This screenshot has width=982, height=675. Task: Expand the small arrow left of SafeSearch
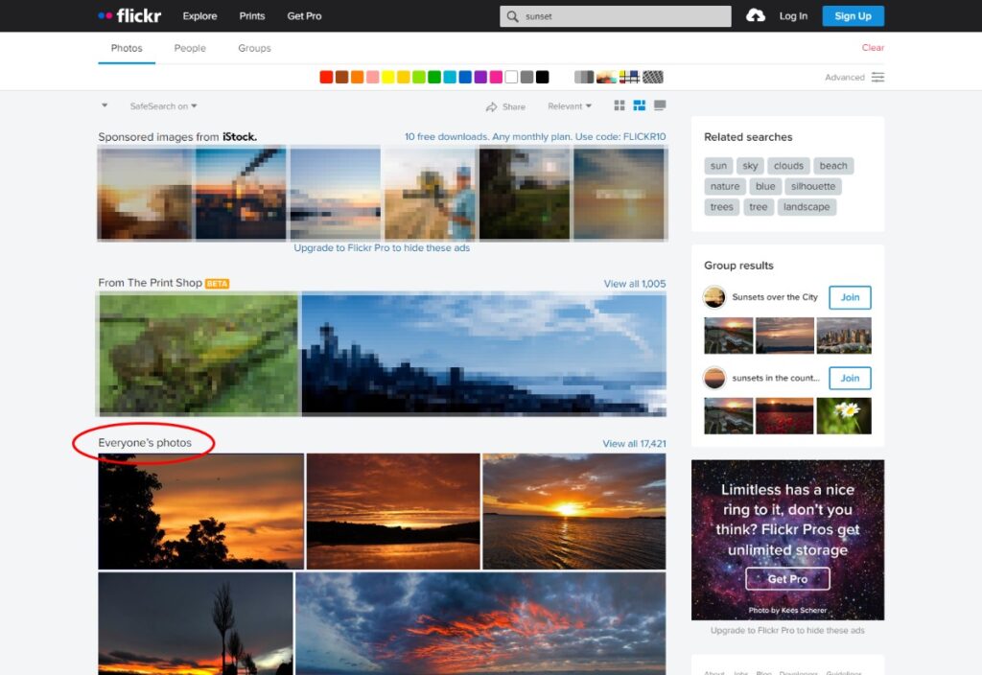click(x=105, y=106)
